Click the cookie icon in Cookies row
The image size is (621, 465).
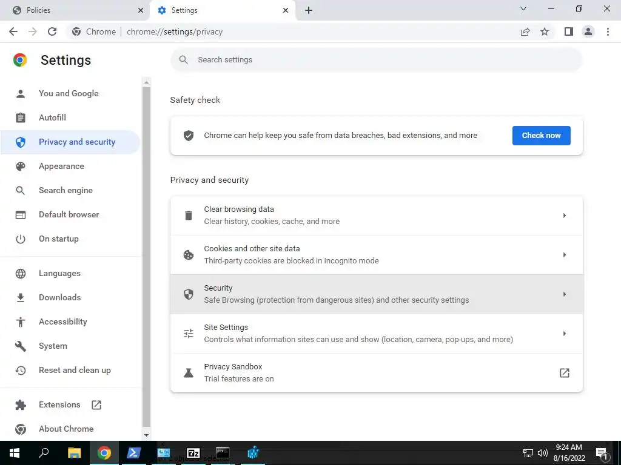coord(189,255)
